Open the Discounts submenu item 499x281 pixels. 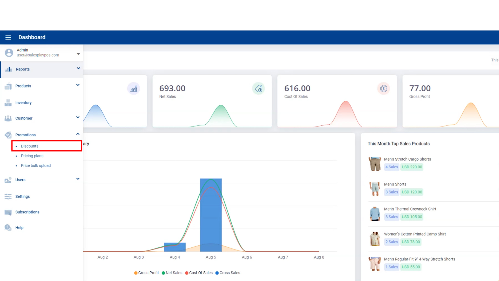click(30, 146)
